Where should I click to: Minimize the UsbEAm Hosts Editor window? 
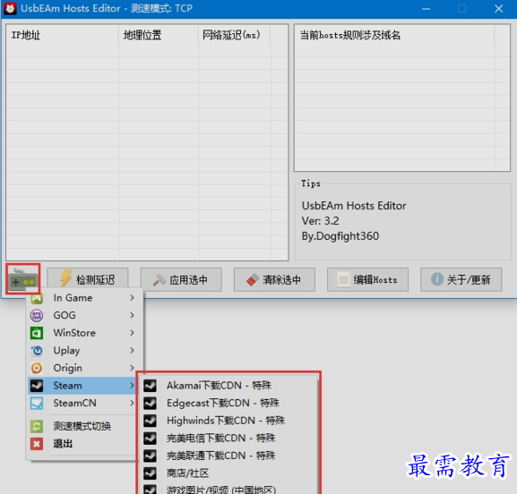(426, 9)
